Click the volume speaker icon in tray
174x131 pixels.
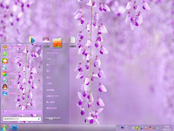tap(158, 127)
